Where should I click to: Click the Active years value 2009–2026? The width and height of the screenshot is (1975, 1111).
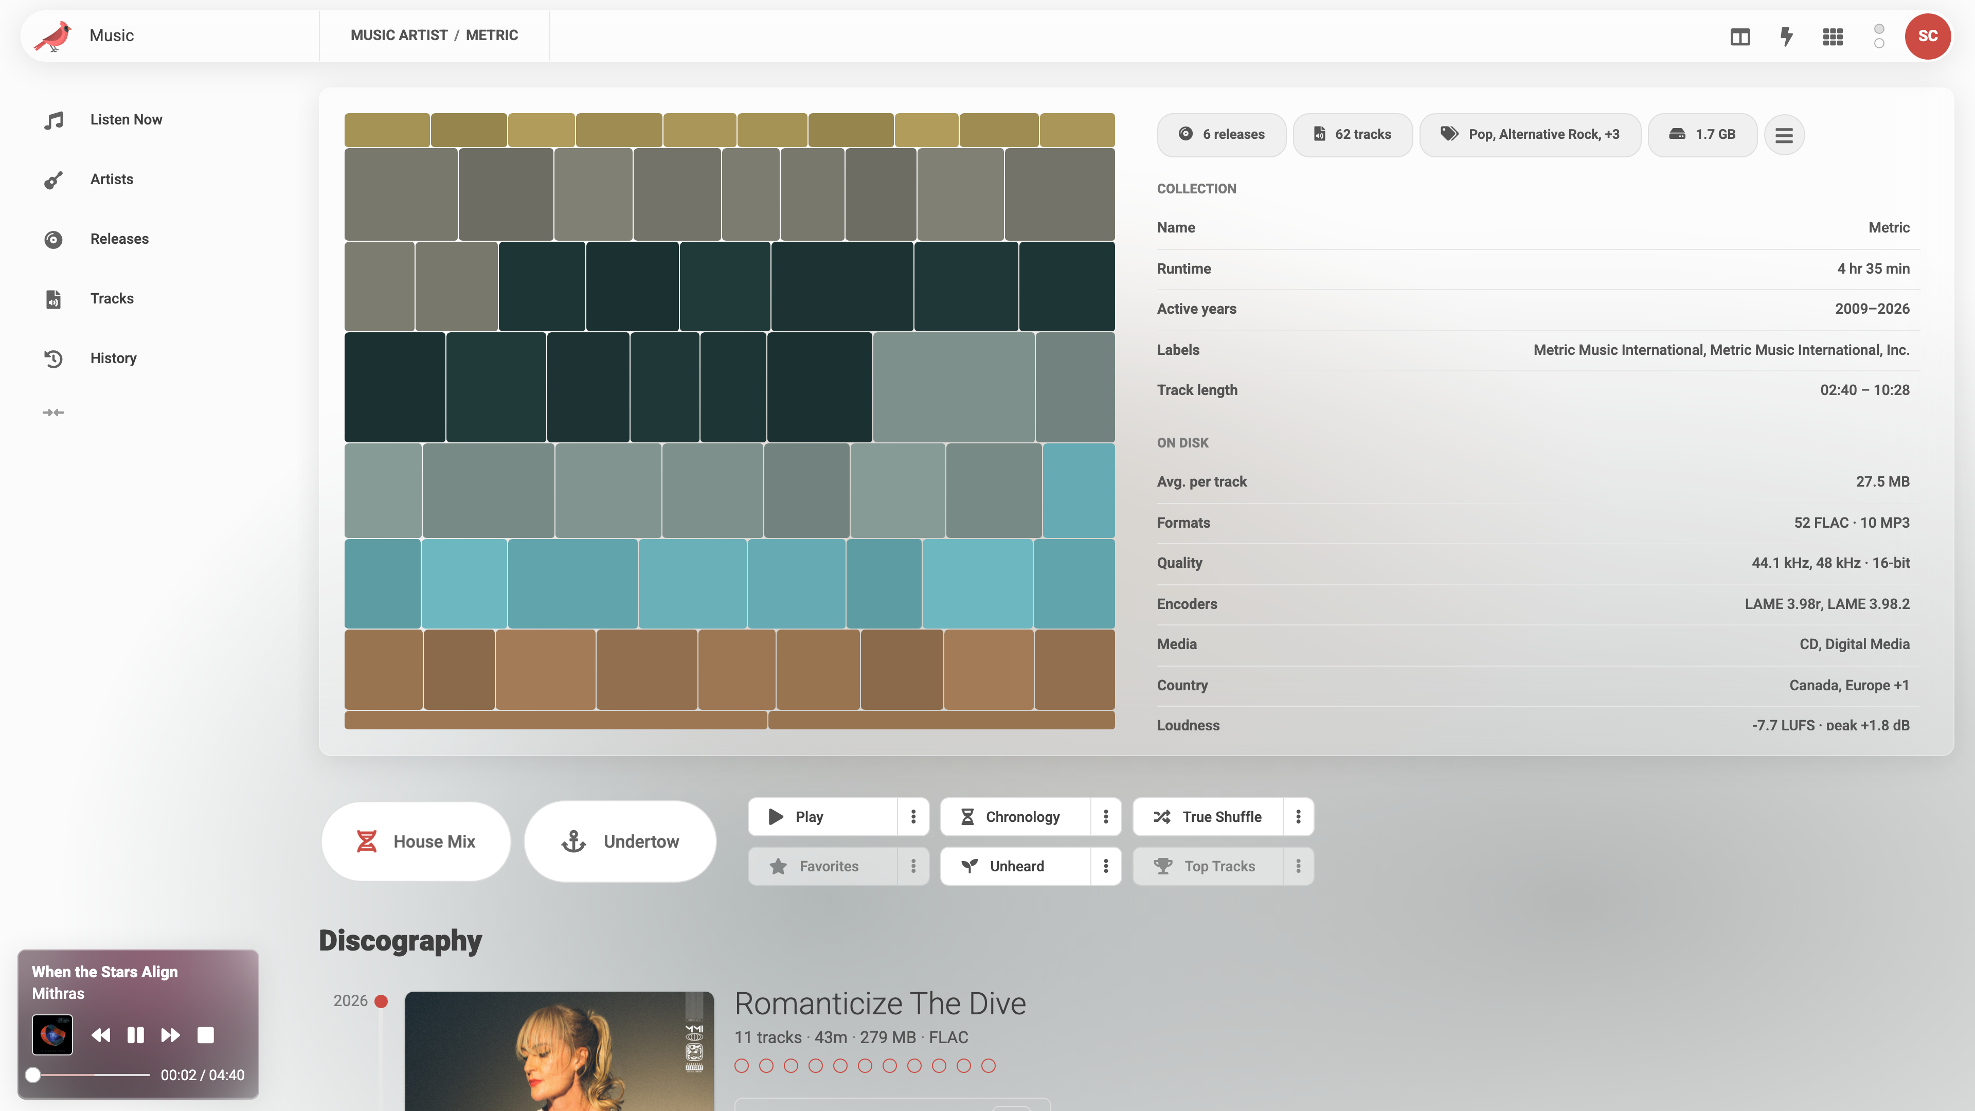[1872, 309]
